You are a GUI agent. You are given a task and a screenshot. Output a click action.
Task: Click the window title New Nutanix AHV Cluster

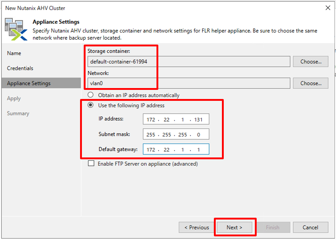(35, 8)
